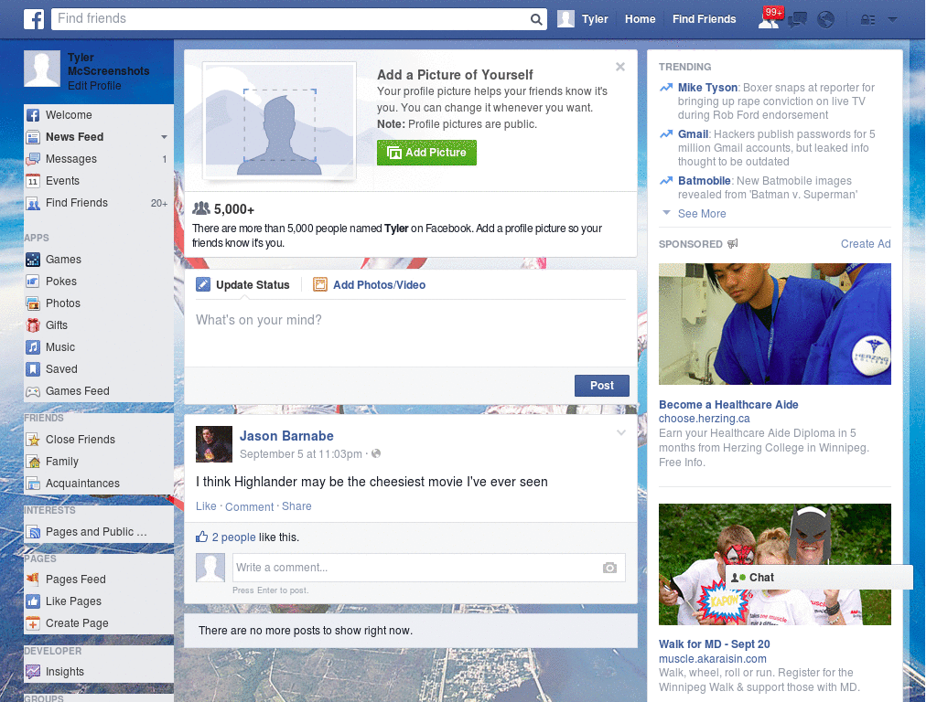Like Jason Barnabe's post
This screenshot has height=702, width=937.
(206, 506)
